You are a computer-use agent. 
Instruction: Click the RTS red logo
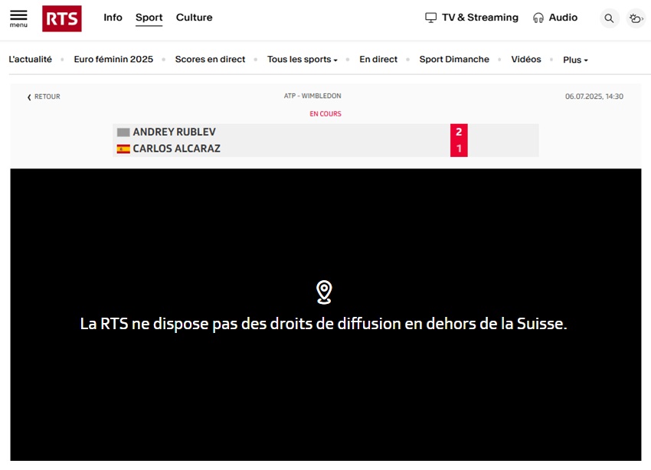(62, 18)
